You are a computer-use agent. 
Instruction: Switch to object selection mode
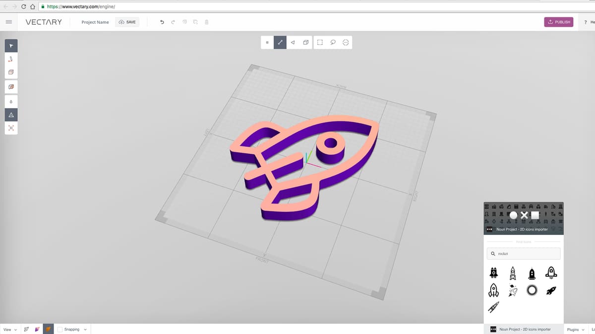306,43
